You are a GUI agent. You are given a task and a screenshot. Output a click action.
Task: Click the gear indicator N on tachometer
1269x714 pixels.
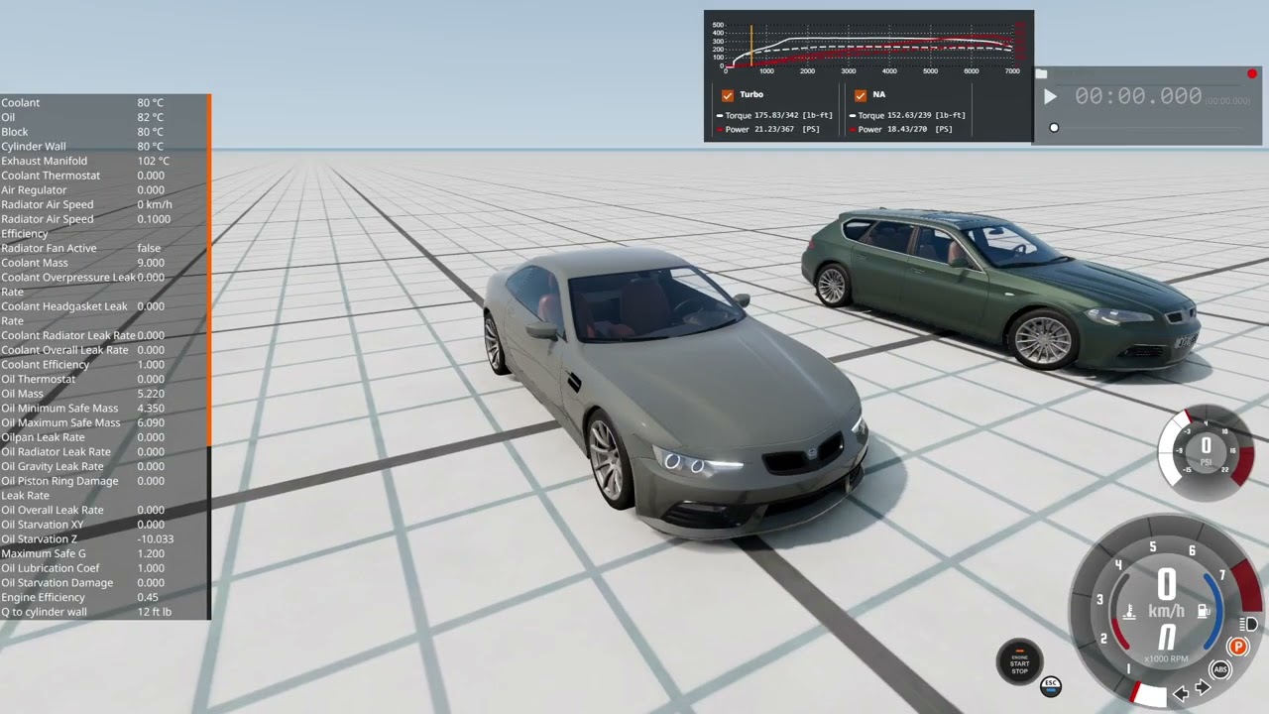[x=1168, y=637]
